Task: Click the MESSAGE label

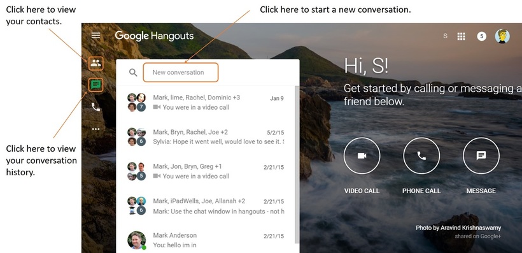Action: 481,191
